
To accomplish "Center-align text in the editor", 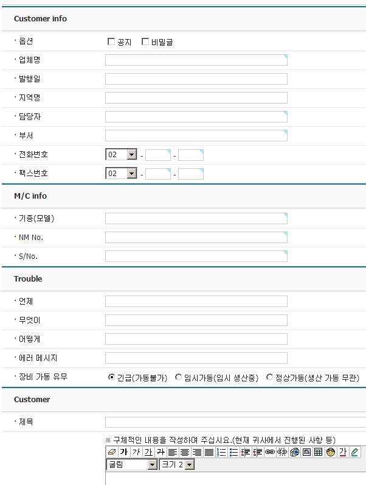I will [184, 452].
